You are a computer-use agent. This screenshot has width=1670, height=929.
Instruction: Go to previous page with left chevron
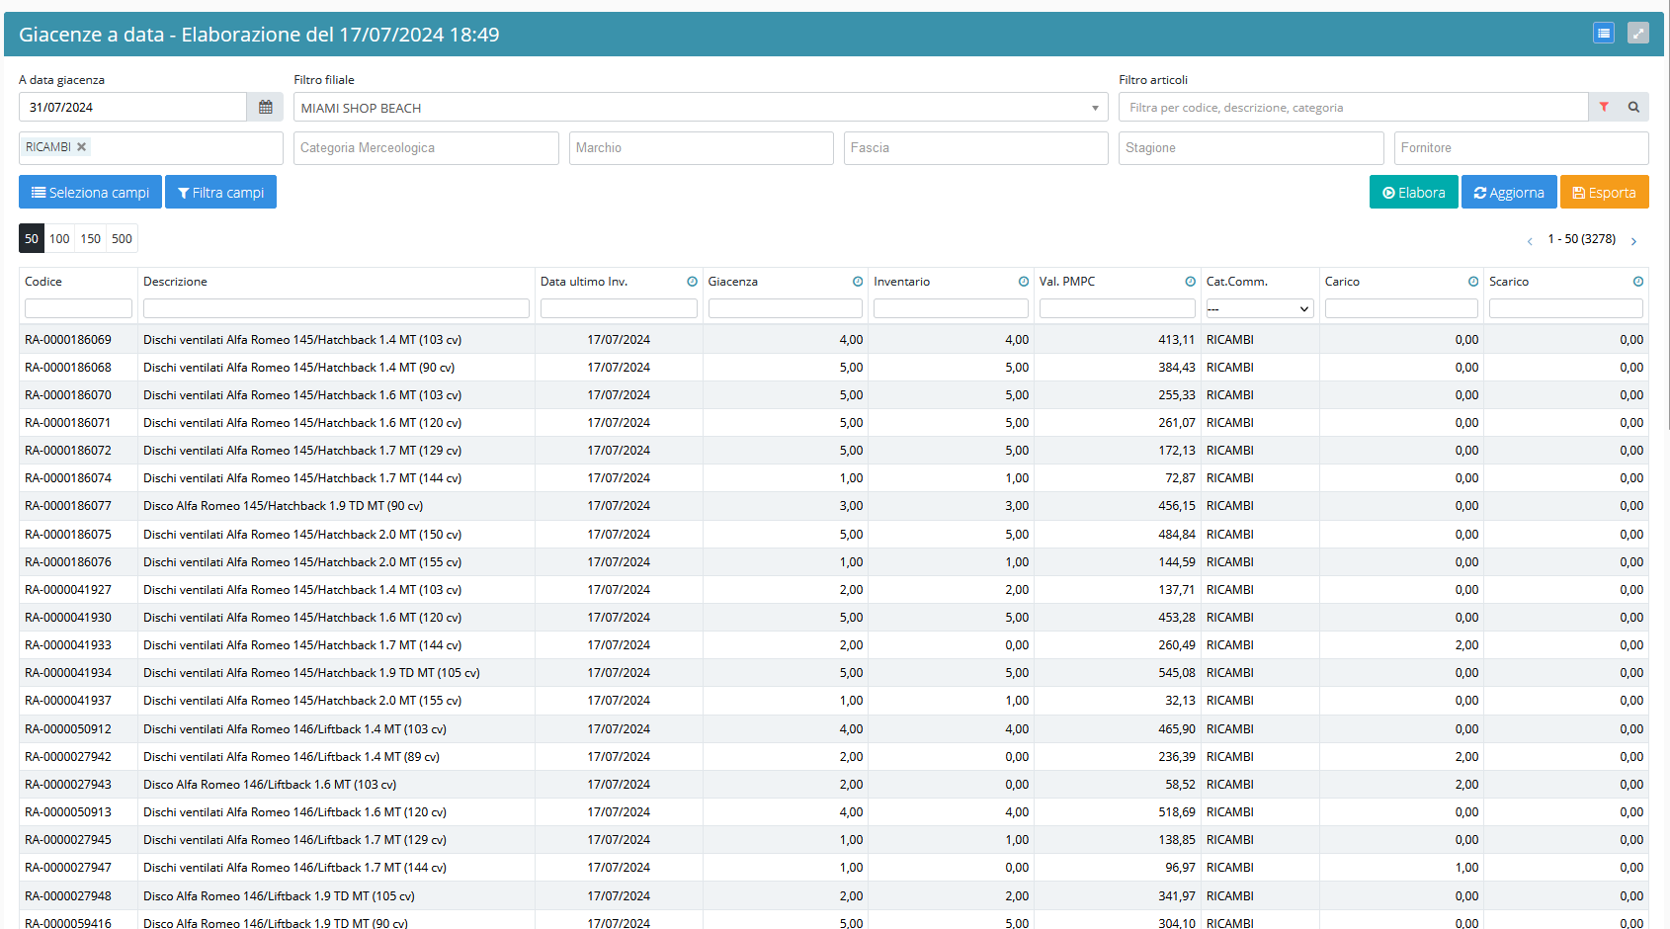point(1530,240)
